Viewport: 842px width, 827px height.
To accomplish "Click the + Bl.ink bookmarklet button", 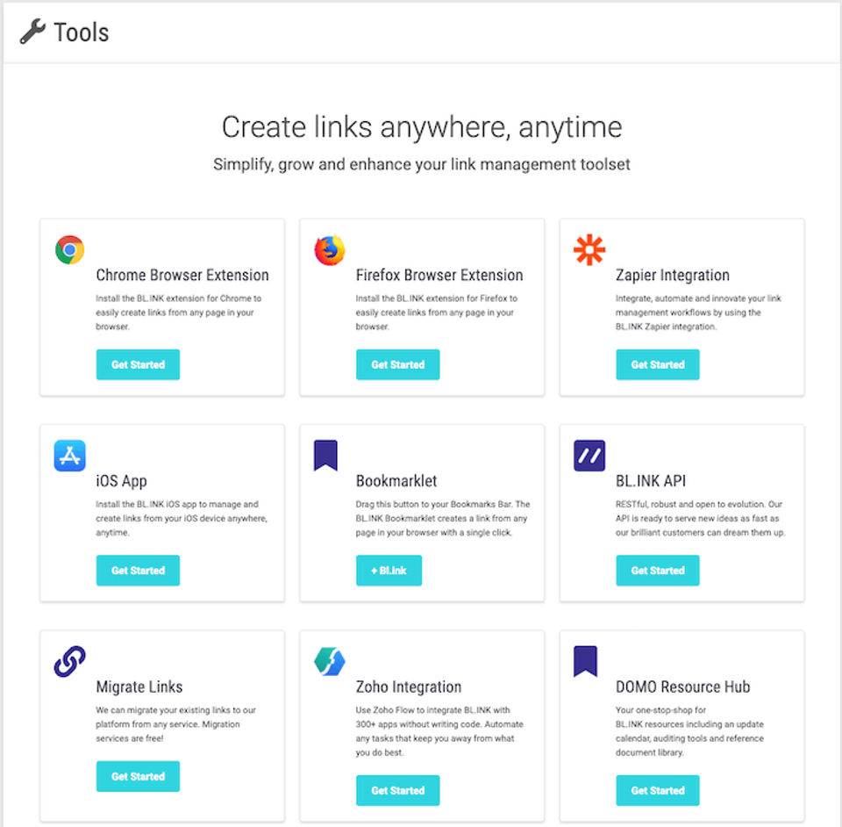I will point(389,571).
